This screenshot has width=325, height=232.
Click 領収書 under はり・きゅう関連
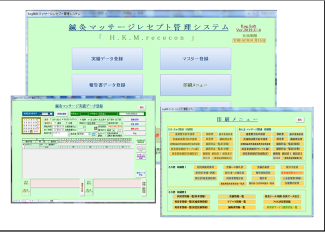click(209, 134)
